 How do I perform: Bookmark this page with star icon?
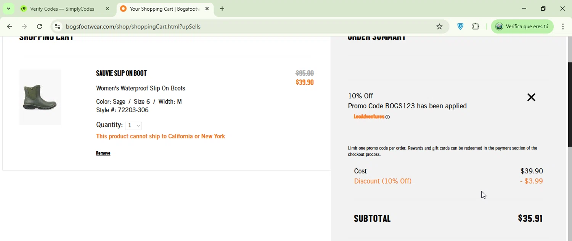(x=439, y=27)
